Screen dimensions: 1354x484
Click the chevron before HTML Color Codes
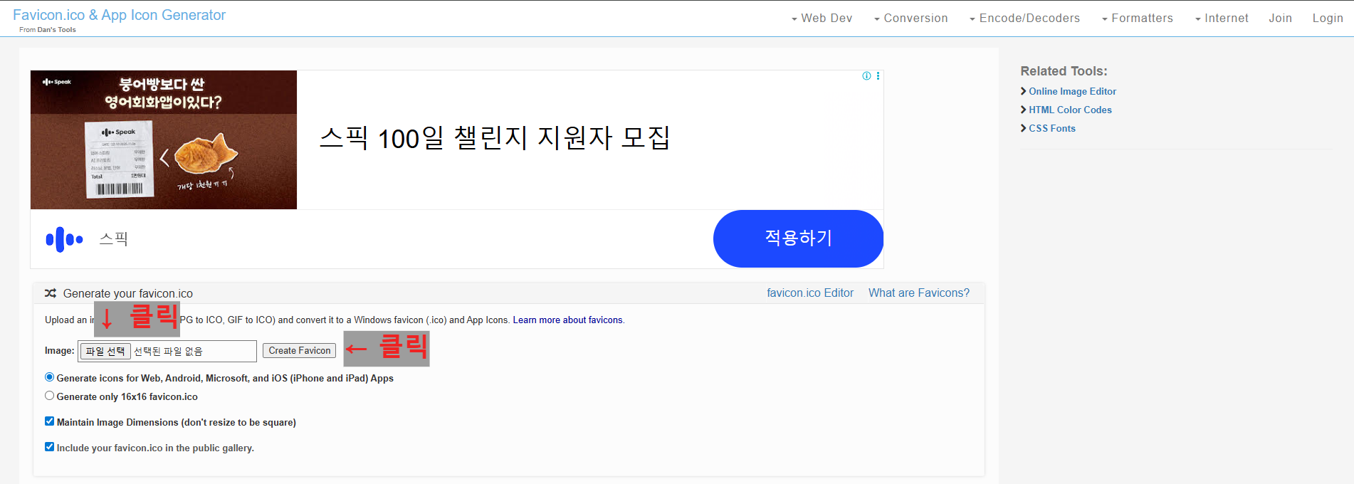[1024, 110]
